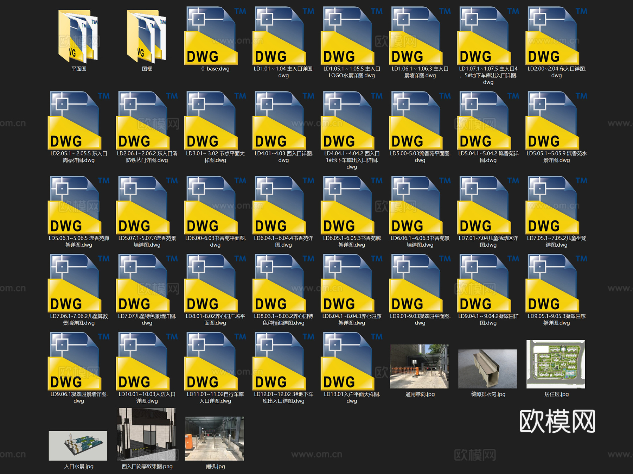Click LD8.01-8.02 养心园广场平面图 icon
The height and width of the screenshot is (474, 633).
pos(211,284)
